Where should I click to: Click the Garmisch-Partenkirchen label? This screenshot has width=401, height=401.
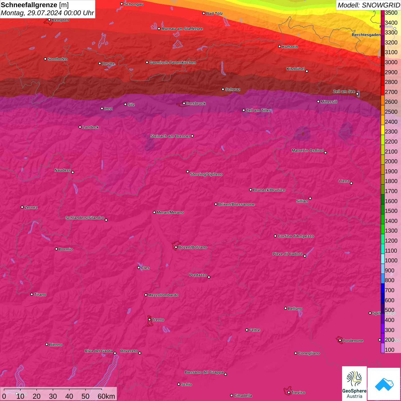pos(173,62)
